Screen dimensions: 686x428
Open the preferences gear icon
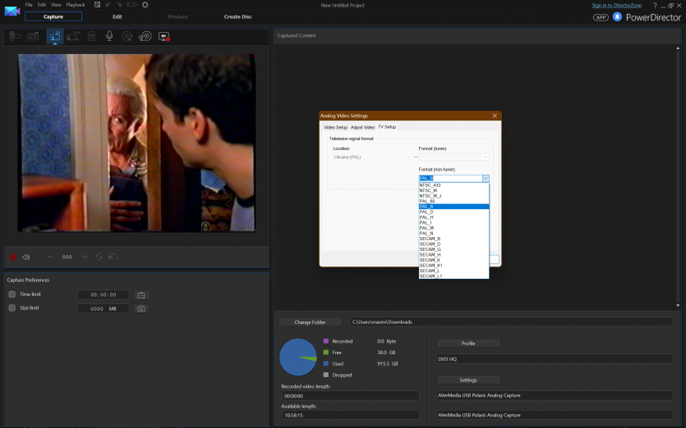click(x=145, y=5)
